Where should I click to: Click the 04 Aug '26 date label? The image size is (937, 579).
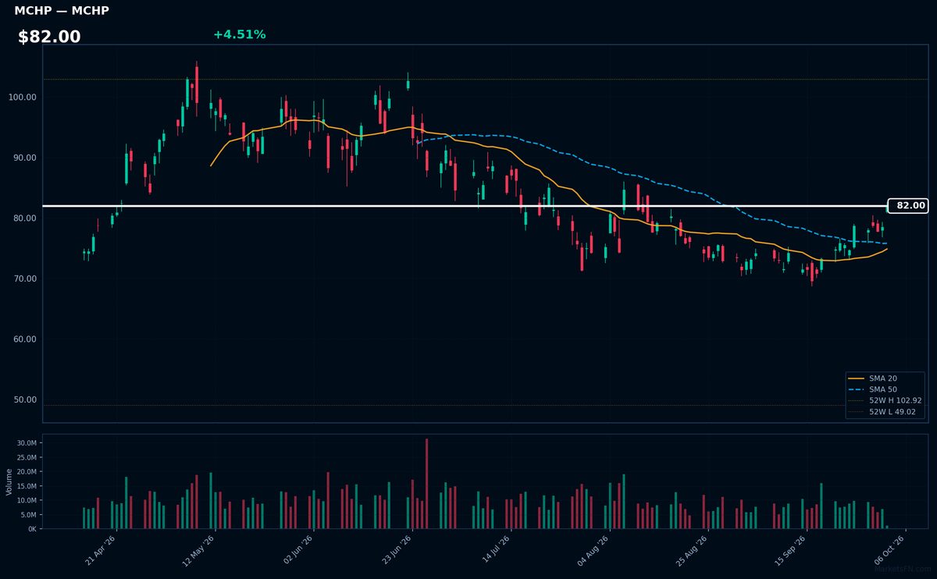pyautogui.click(x=593, y=550)
